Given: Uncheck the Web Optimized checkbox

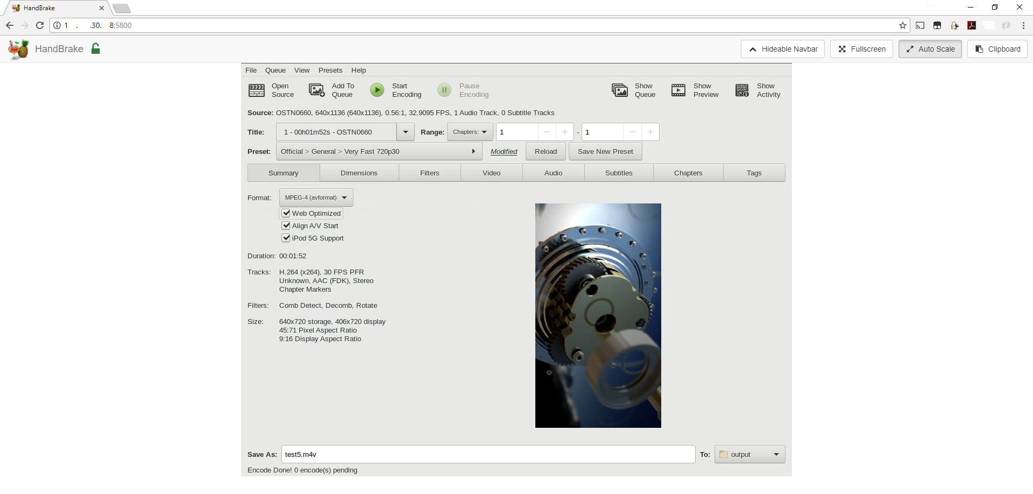Looking at the screenshot, I should pyautogui.click(x=286, y=213).
